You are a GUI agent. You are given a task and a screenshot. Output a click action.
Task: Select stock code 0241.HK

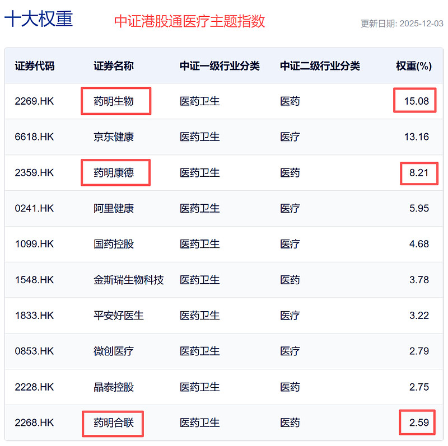(34, 208)
